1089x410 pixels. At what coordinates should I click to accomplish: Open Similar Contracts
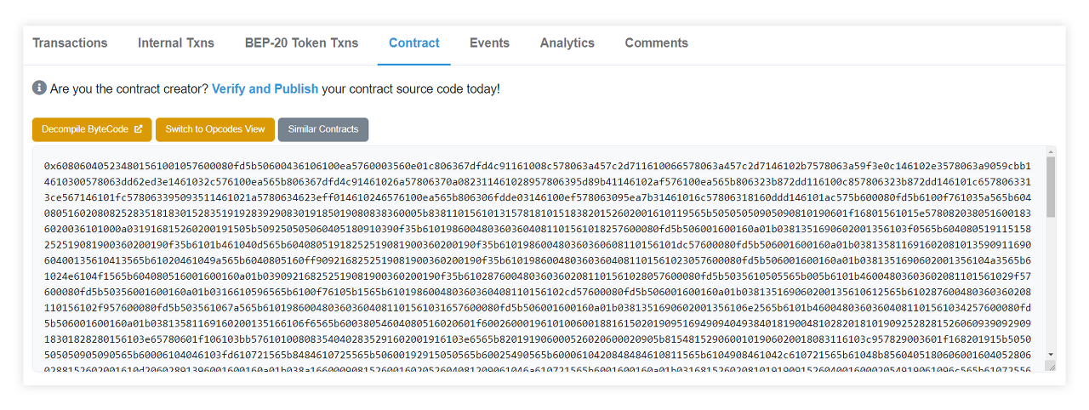pyautogui.click(x=323, y=129)
